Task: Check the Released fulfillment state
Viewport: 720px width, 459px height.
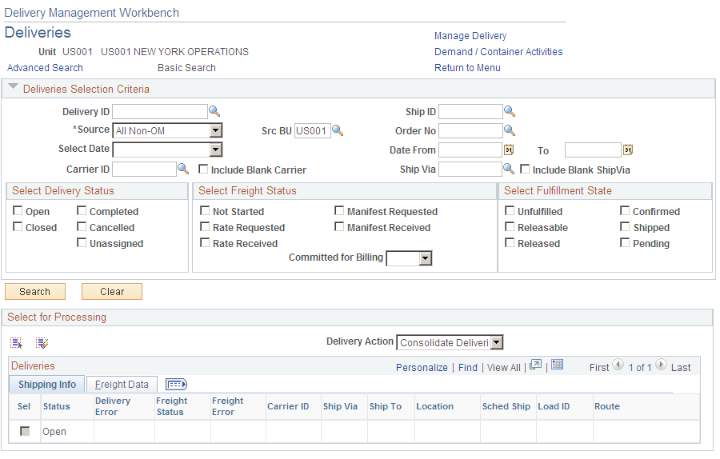Action: (510, 243)
